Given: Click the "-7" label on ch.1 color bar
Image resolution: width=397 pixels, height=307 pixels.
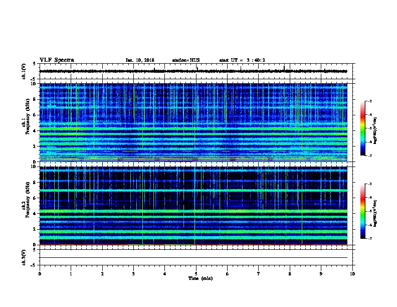Looking at the screenshot, I should 369,156.
